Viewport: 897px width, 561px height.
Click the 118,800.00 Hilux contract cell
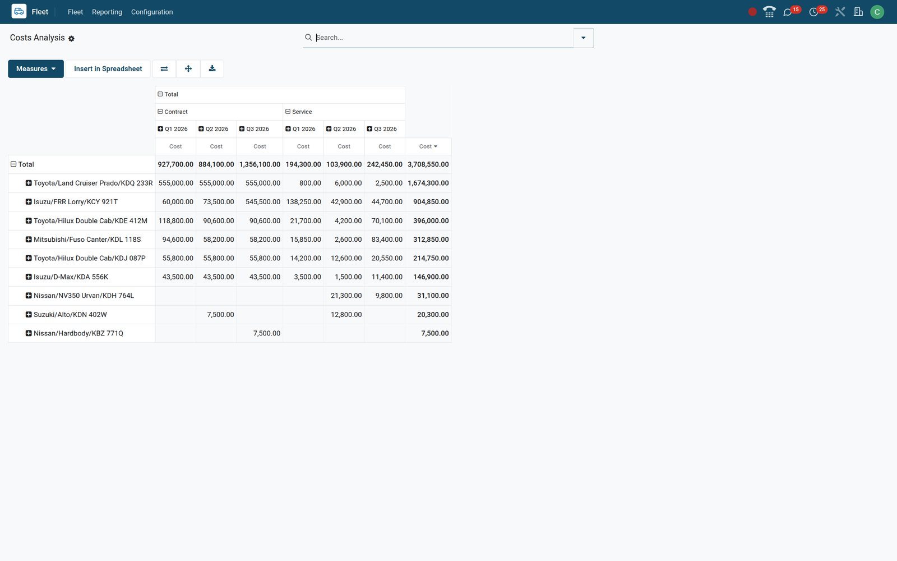175,220
